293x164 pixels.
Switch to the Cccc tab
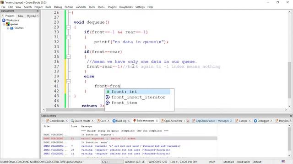tap(101, 121)
